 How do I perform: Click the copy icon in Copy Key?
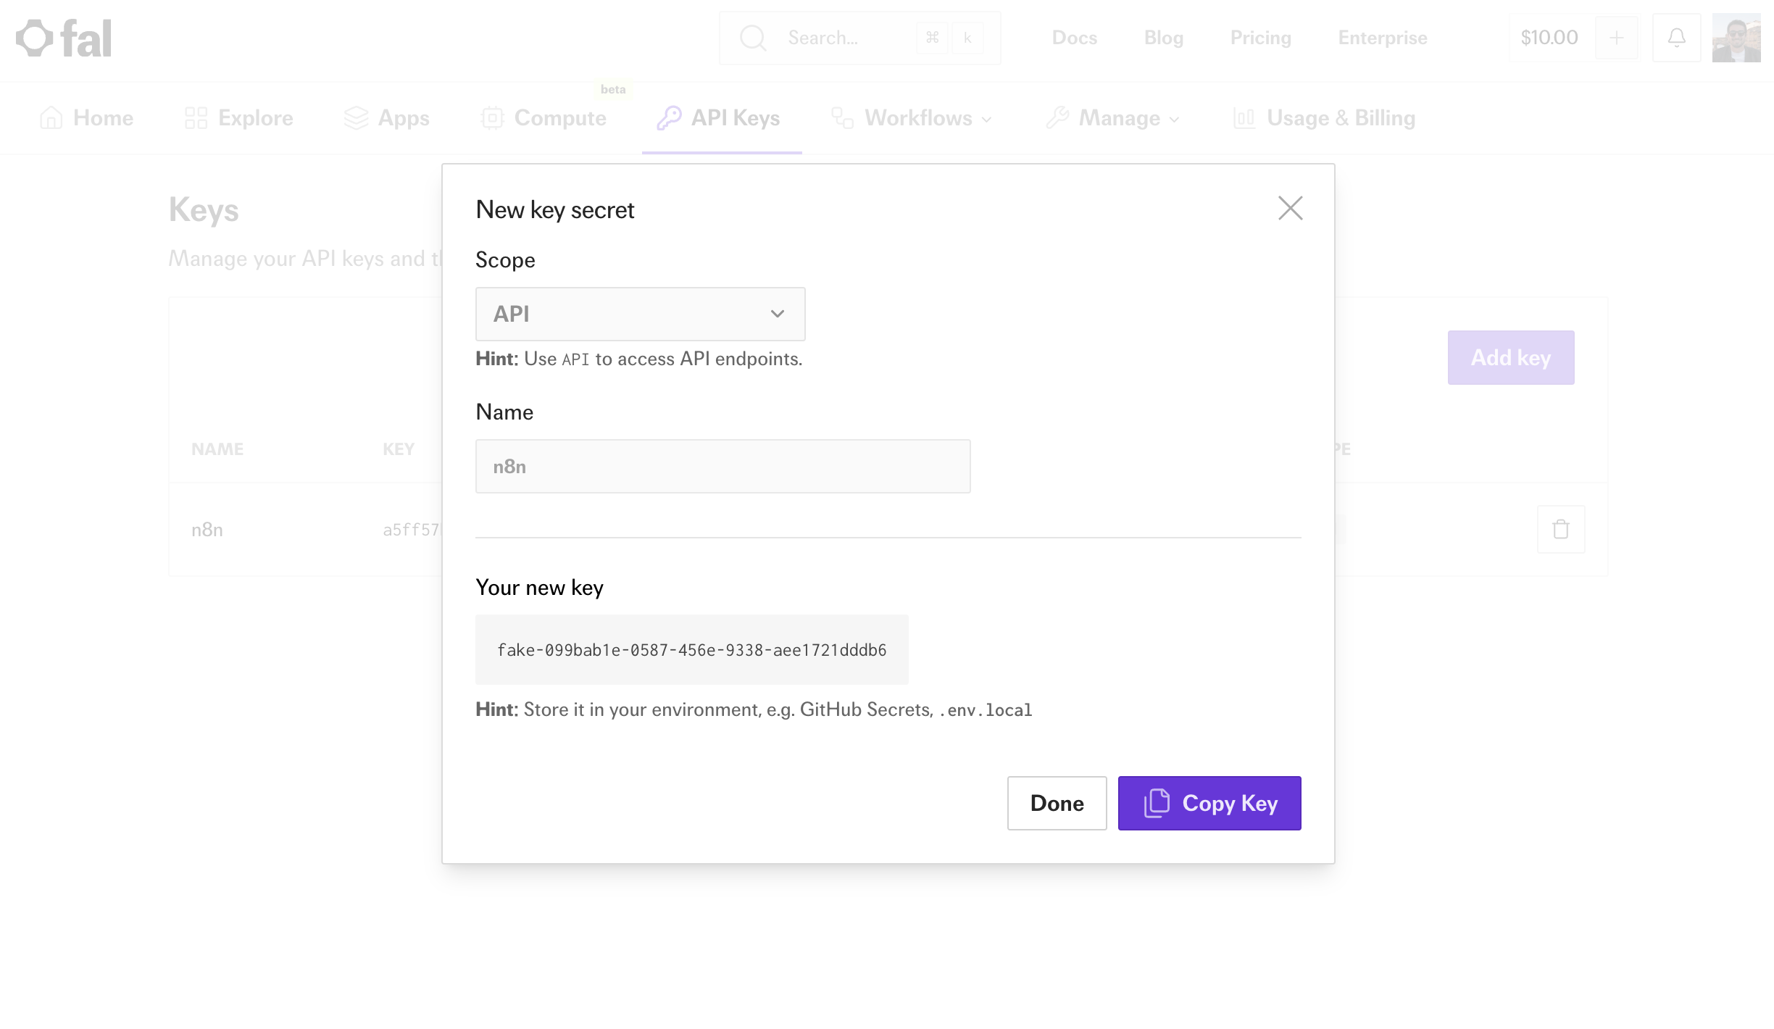1157,803
